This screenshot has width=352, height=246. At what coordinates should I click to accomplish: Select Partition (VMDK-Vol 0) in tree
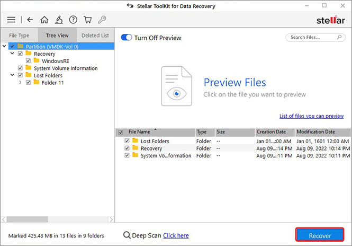pos(52,47)
